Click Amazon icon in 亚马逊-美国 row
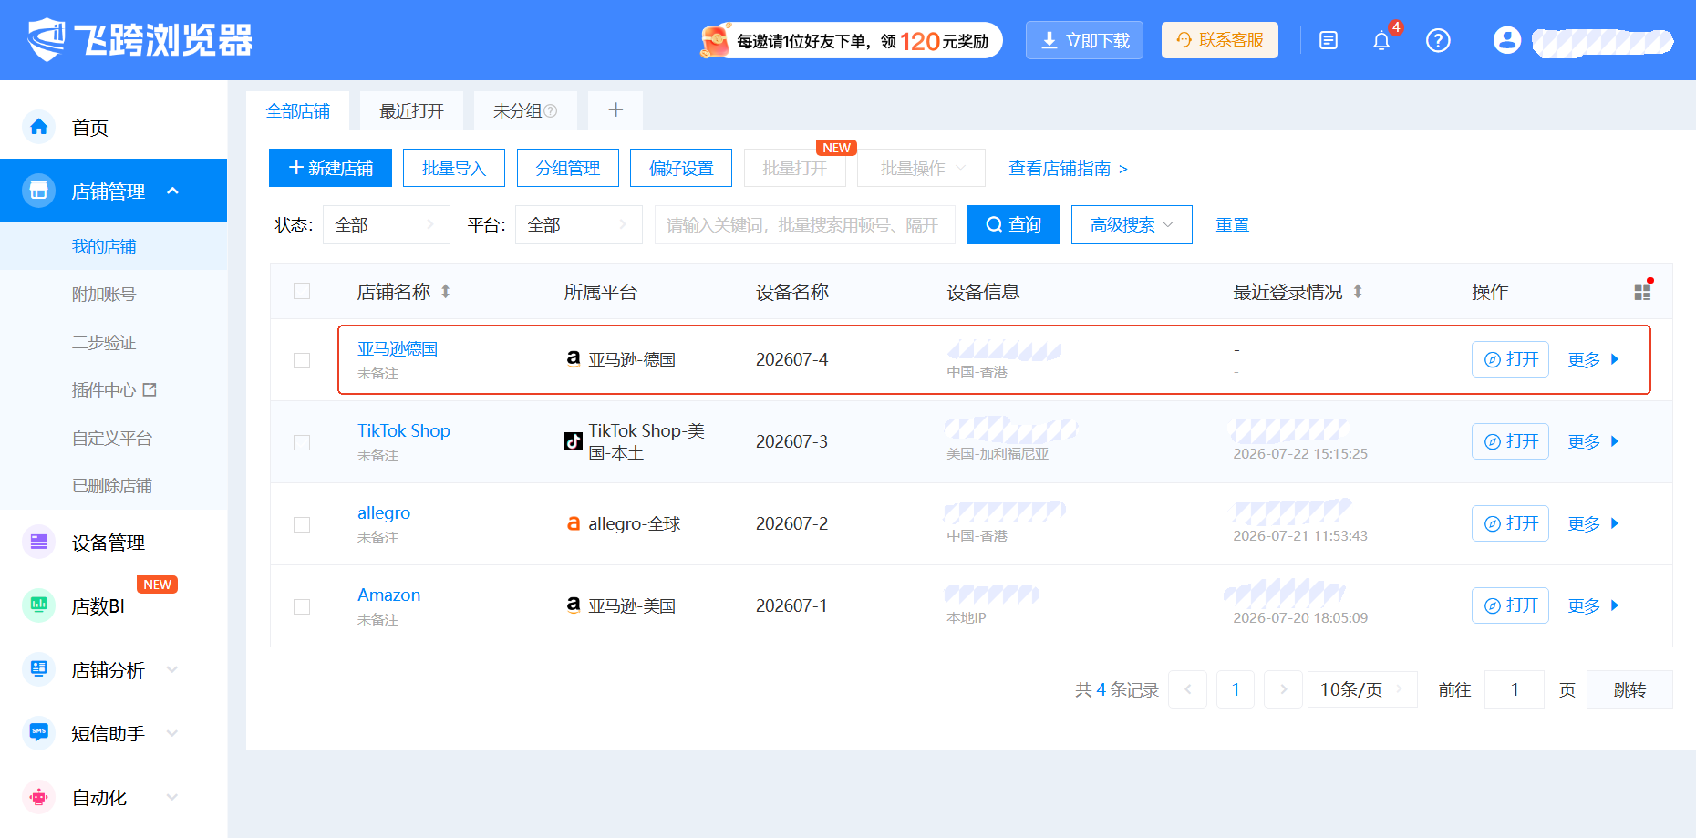1696x838 pixels. (x=574, y=605)
